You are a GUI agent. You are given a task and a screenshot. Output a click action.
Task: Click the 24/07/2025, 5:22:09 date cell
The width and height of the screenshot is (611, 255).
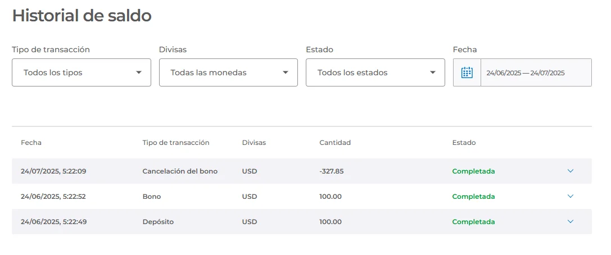pos(53,171)
